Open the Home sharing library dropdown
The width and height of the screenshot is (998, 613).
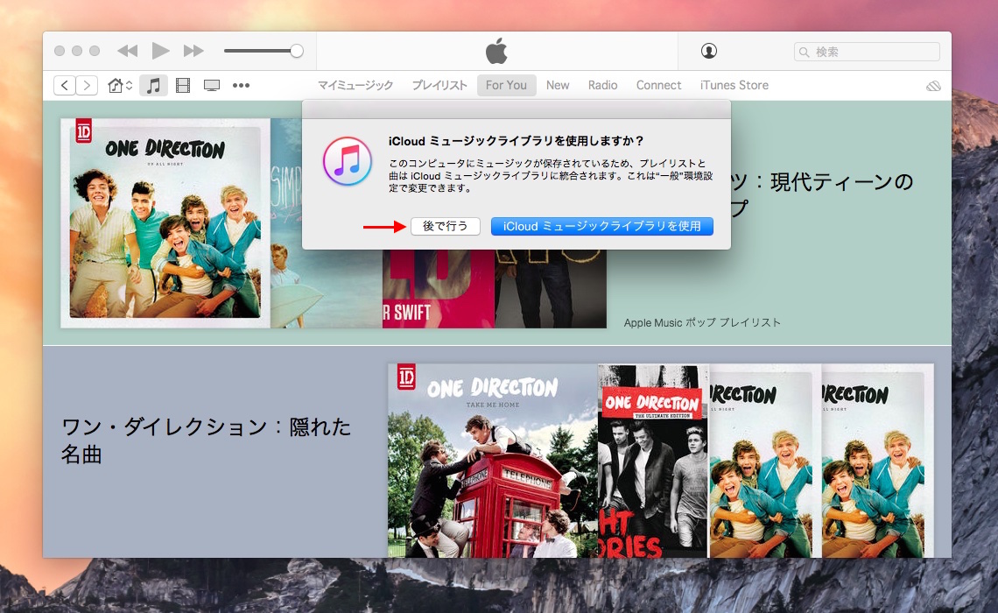click(120, 85)
